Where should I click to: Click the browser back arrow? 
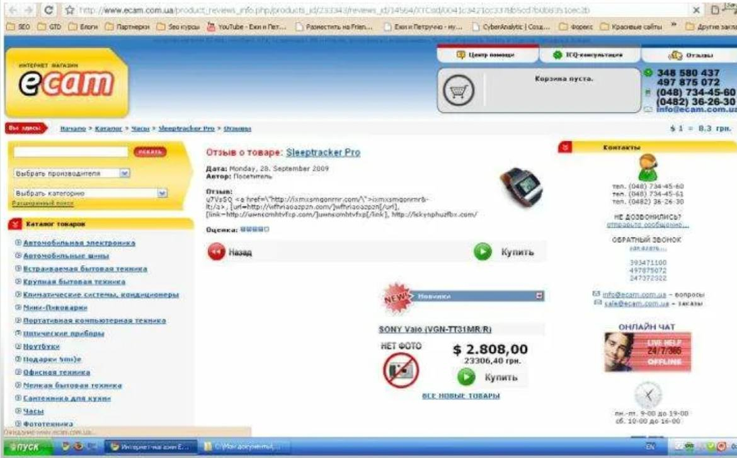[13, 10]
